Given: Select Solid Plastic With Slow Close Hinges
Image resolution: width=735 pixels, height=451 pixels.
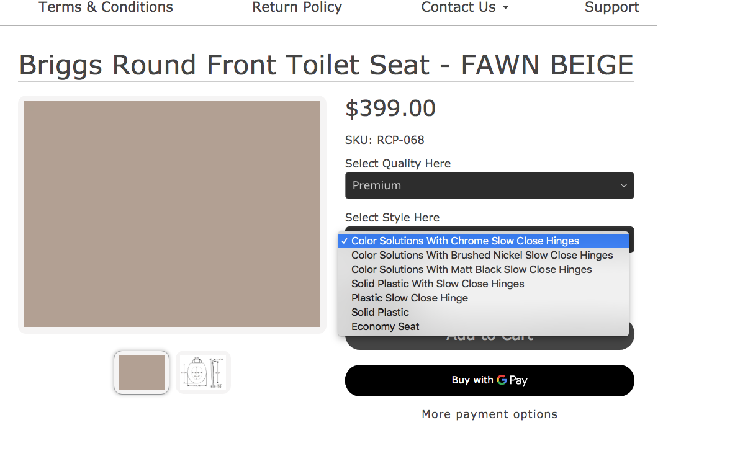Looking at the screenshot, I should tap(438, 284).
